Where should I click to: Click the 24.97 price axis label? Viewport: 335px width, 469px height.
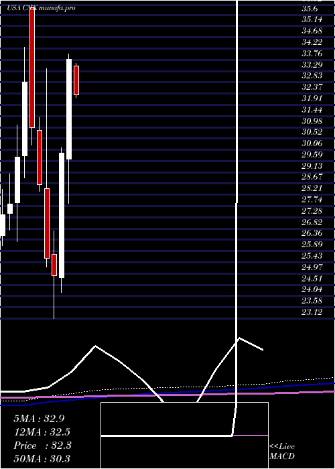[312, 267]
